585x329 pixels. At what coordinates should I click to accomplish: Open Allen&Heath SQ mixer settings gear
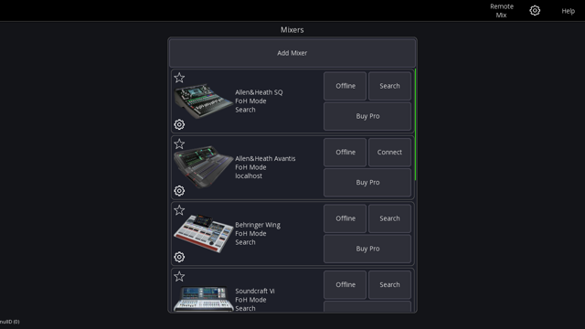179,124
